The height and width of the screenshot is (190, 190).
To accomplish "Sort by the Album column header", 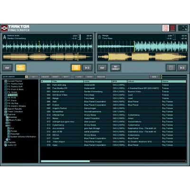I will [144, 81].
